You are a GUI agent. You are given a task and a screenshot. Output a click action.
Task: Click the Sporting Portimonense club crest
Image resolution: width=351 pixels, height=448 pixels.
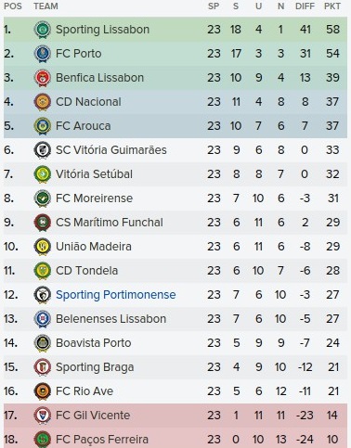43,295
